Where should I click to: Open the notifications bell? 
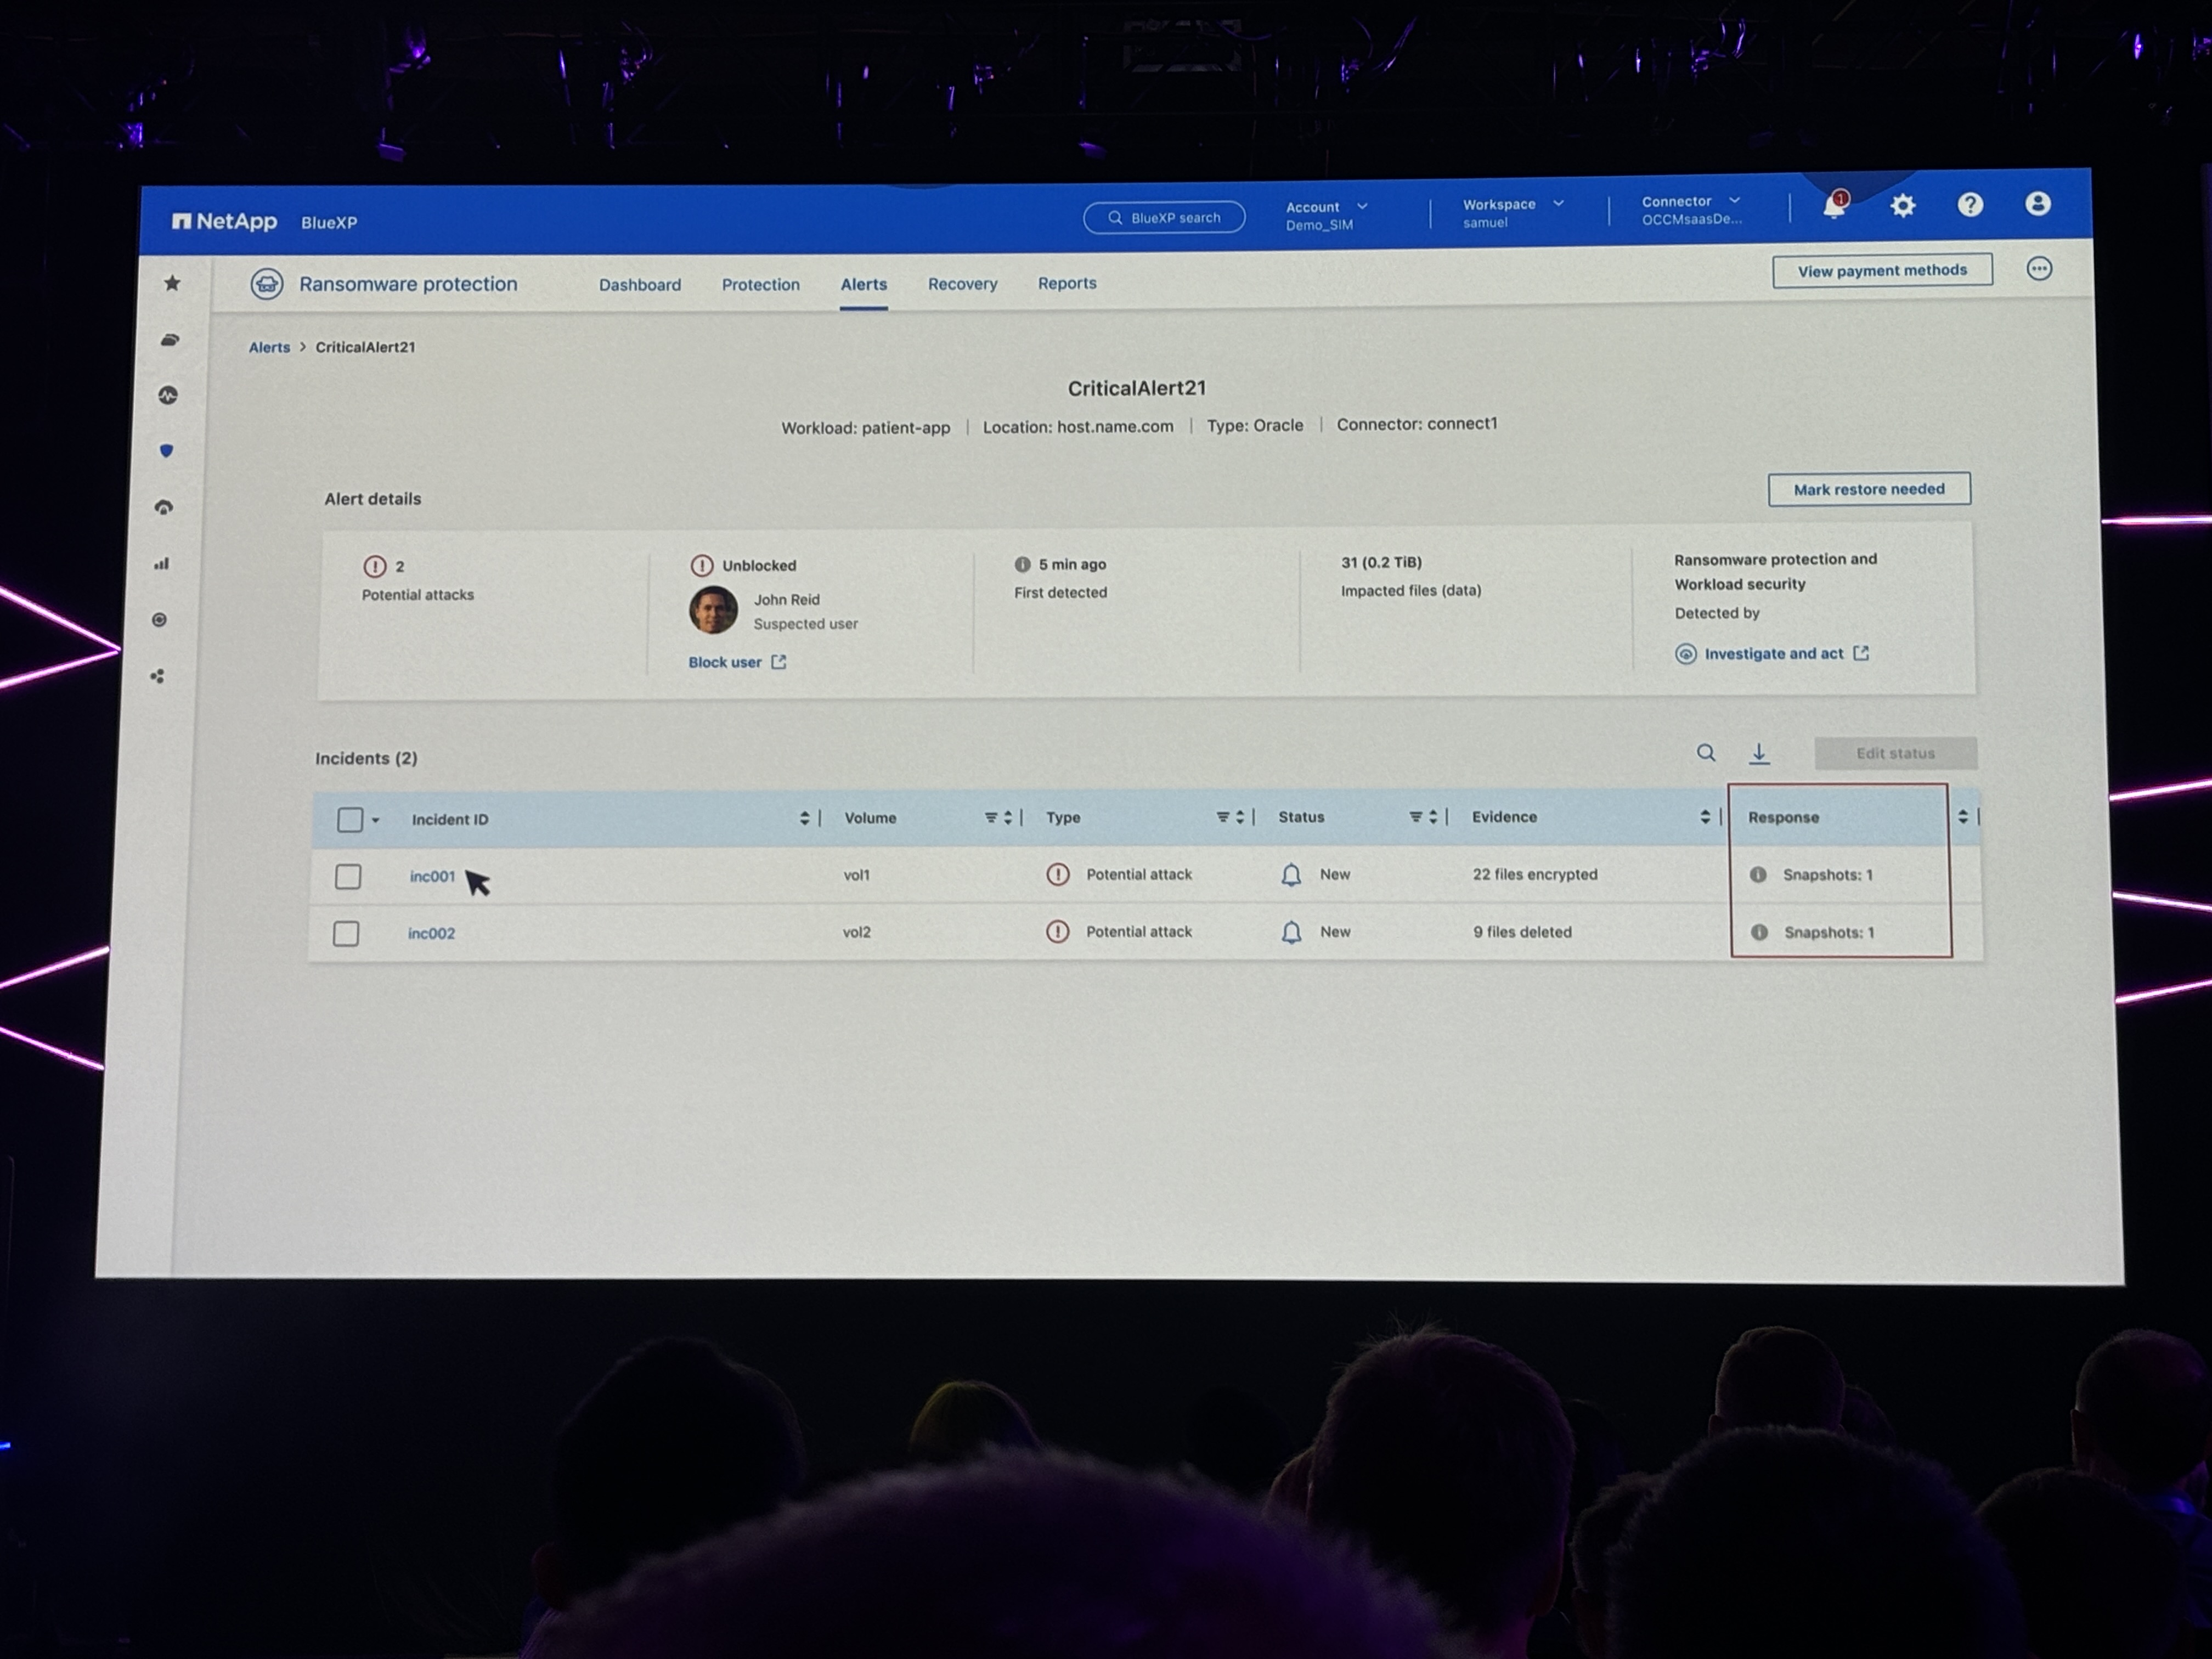[1833, 206]
